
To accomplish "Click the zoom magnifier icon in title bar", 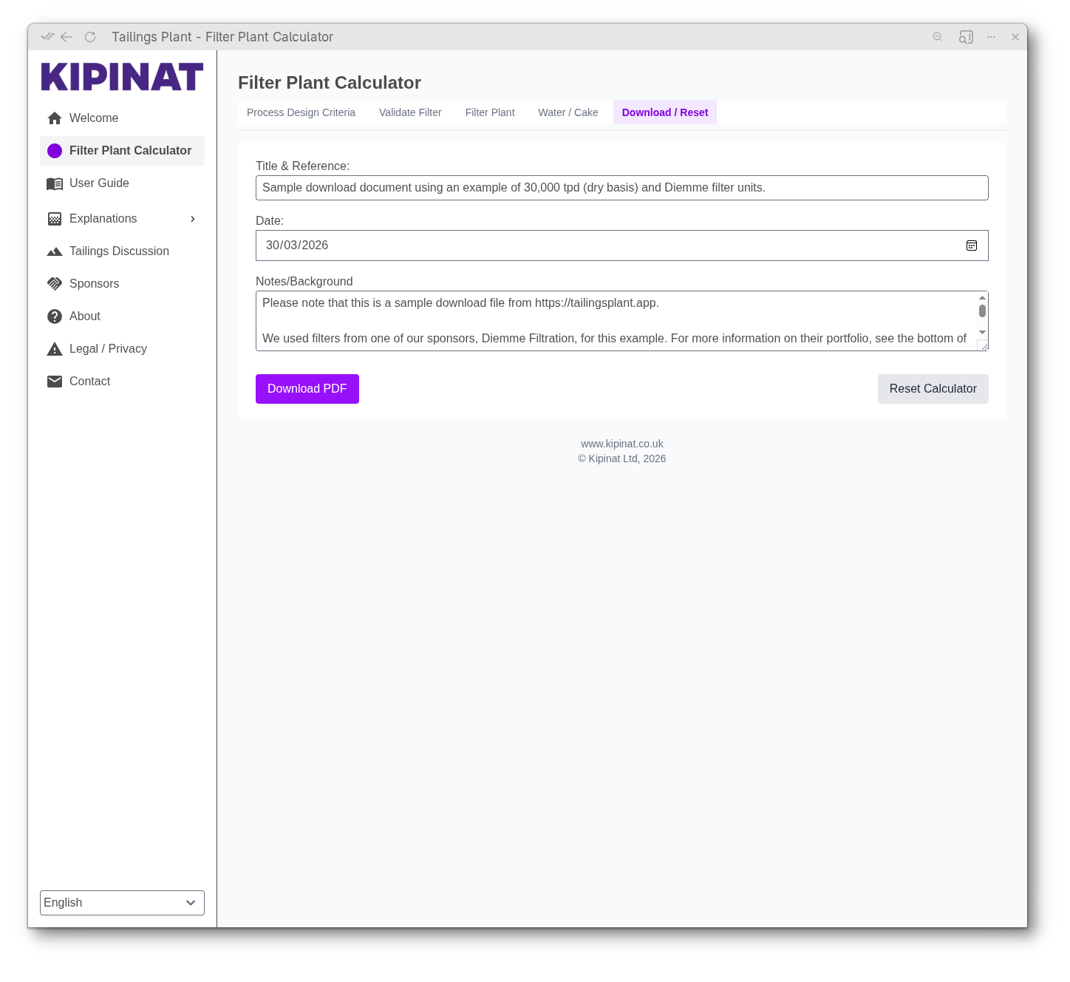I will pos(938,37).
